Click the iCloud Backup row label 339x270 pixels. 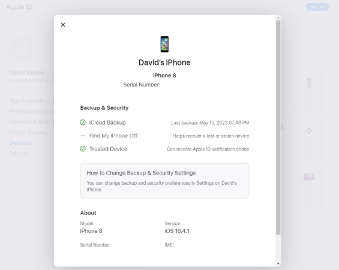(107, 122)
